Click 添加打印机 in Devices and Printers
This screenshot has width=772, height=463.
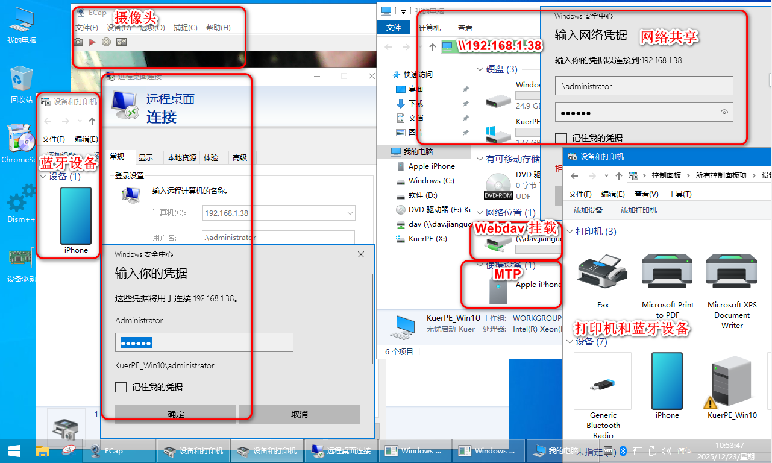click(638, 210)
